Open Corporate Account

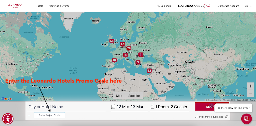click(x=228, y=6)
